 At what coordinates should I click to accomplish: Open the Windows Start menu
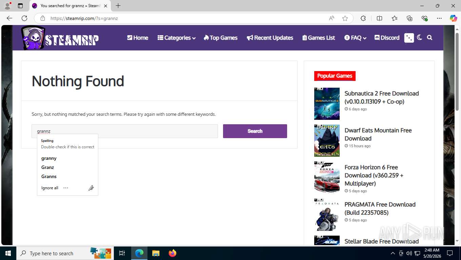8,253
